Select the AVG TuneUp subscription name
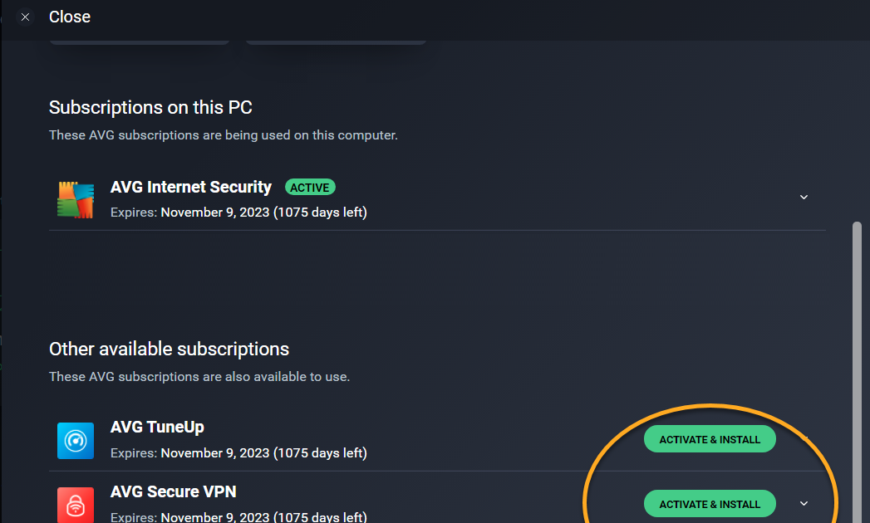This screenshot has height=523, width=870. click(x=157, y=428)
